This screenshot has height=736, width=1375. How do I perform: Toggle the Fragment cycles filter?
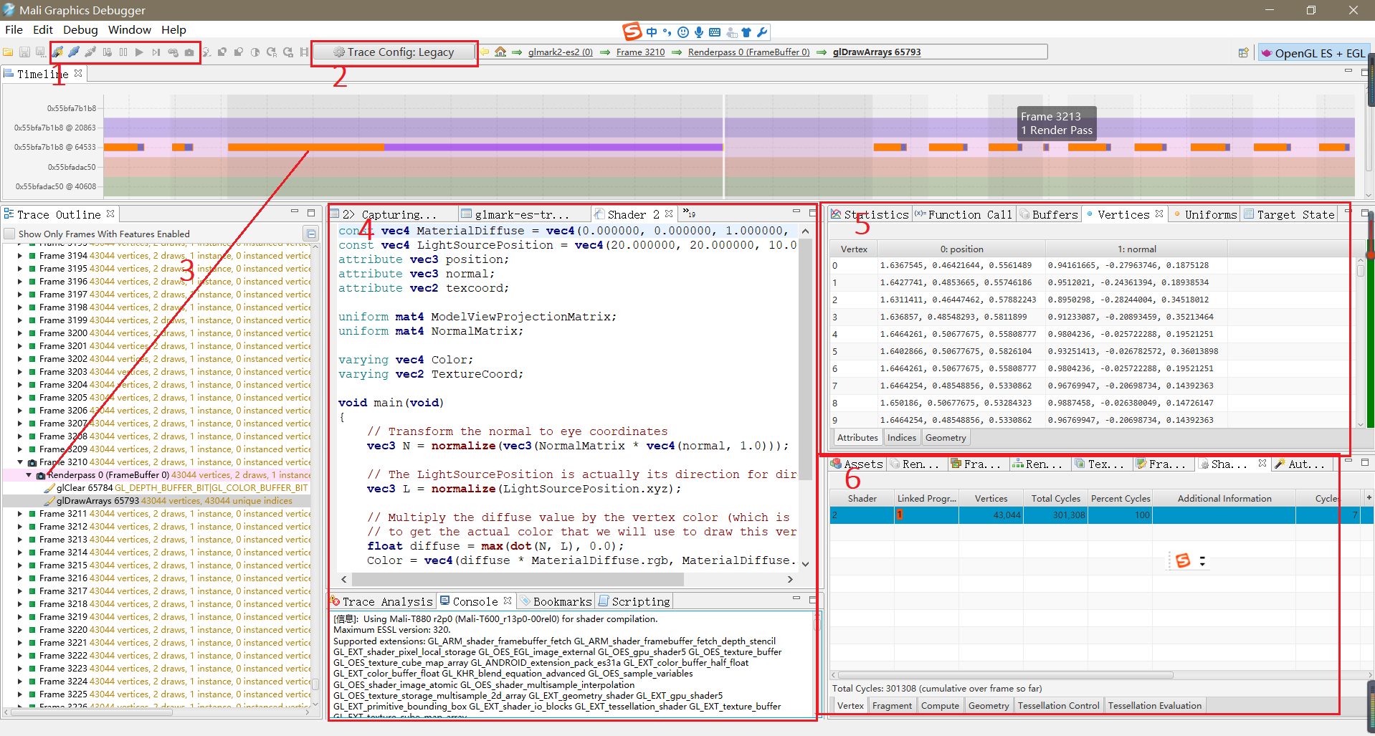[892, 705]
